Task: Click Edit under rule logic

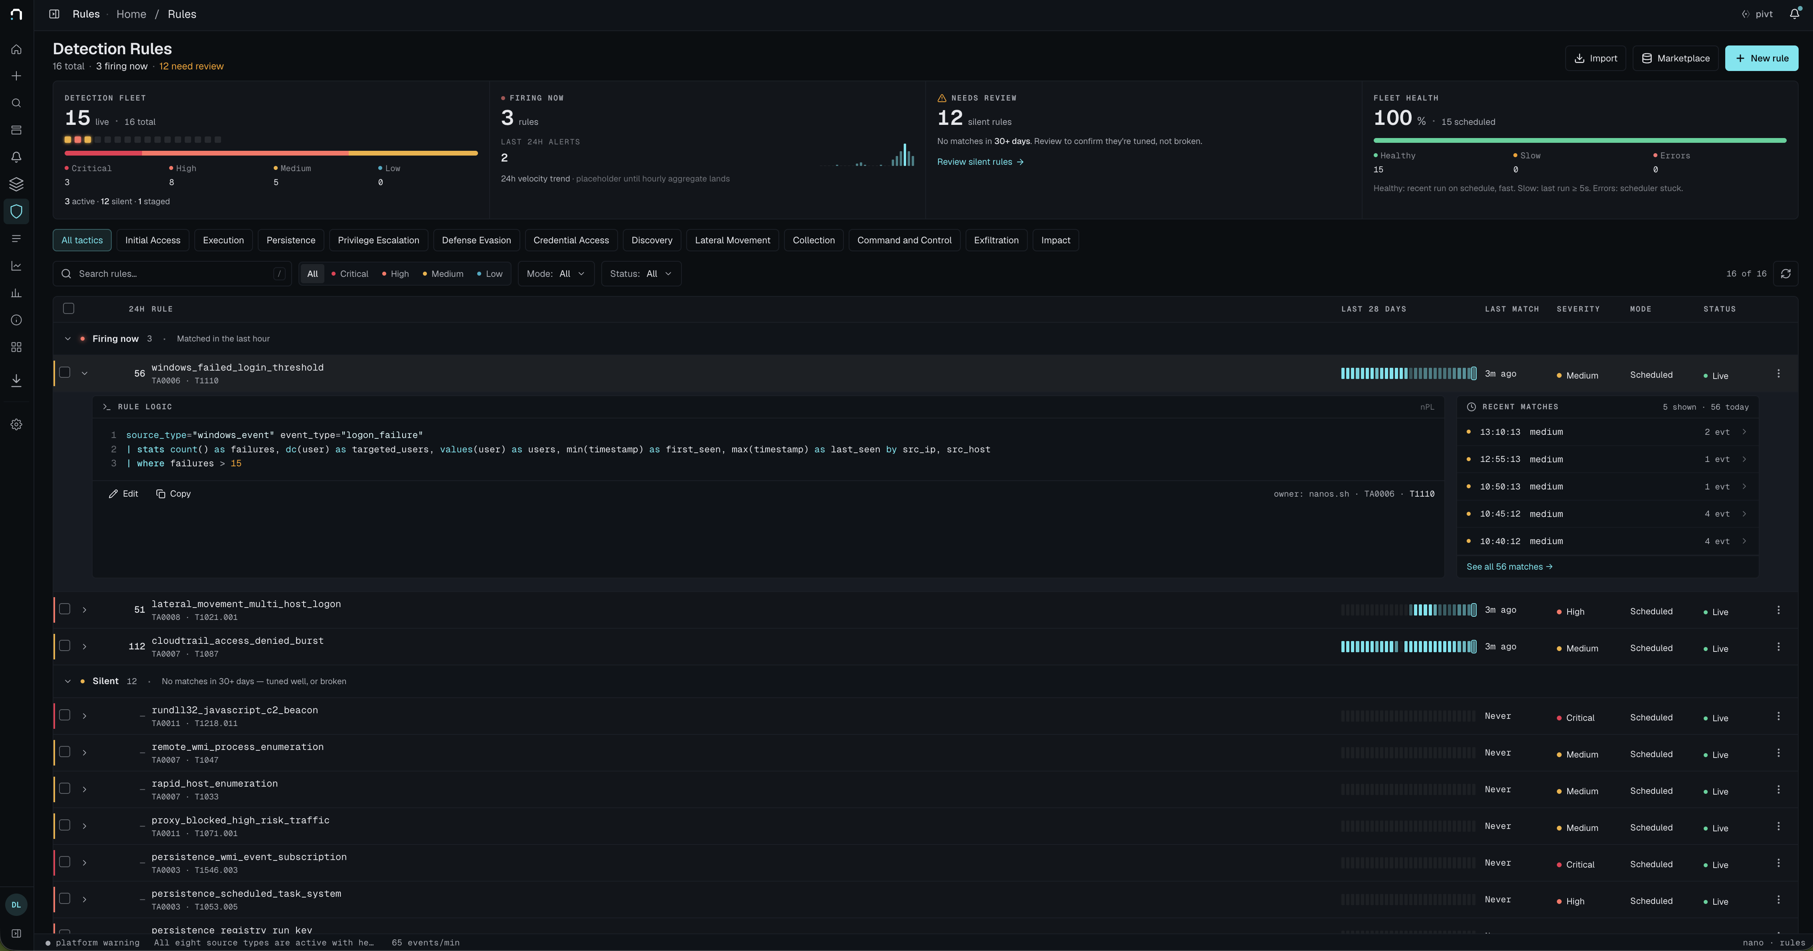Action: (124, 494)
